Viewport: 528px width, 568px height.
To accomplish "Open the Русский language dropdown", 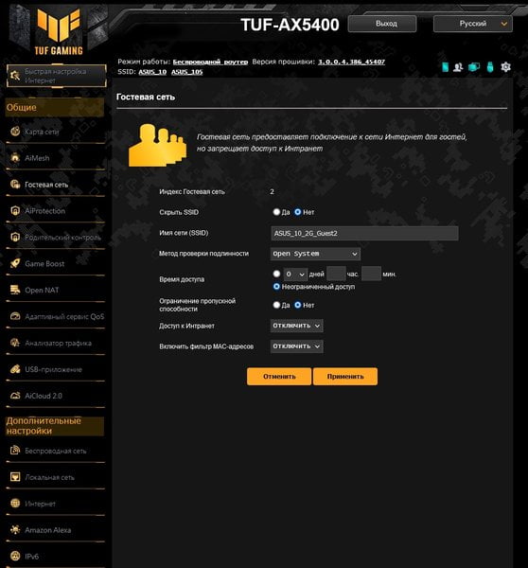I will (x=472, y=24).
